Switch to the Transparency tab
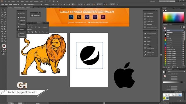 pyautogui.click(x=176, y=69)
